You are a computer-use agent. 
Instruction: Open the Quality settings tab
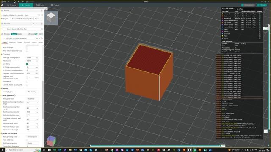click(5, 42)
